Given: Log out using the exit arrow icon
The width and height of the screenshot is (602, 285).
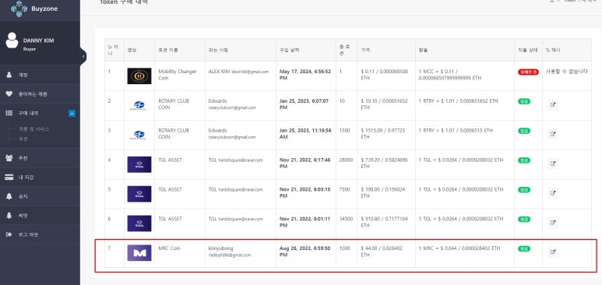Looking at the screenshot, I should [9, 234].
